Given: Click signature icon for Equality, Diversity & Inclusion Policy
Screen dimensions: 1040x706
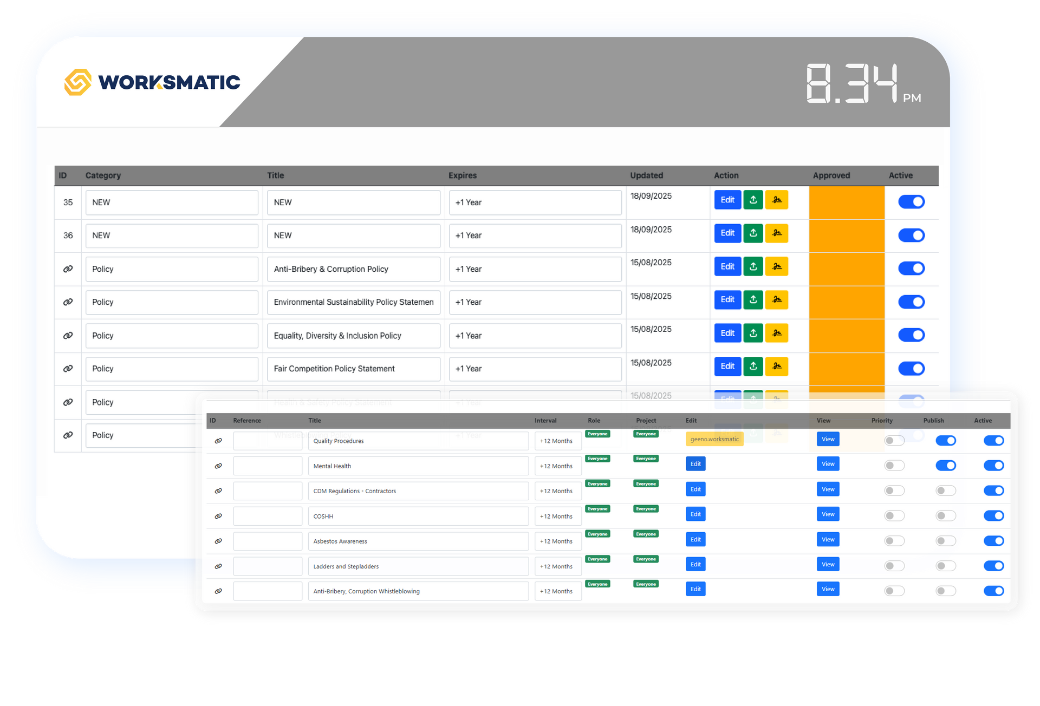Looking at the screenshot, I should pyautogui.click(x=776, y=333).
